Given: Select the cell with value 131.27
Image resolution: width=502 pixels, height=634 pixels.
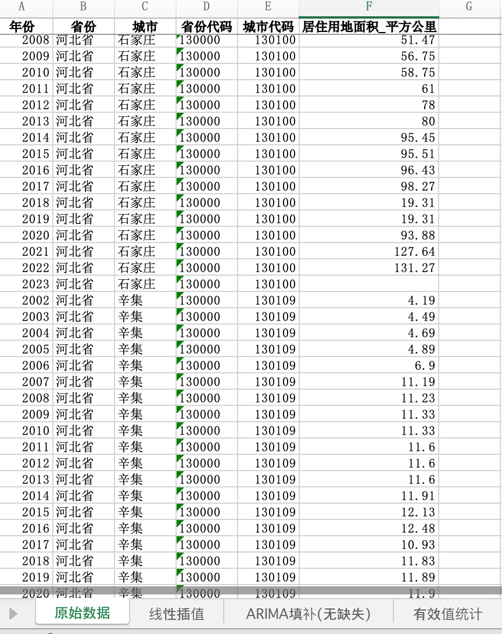Looking at the screenshot, I should pos(369,268).
